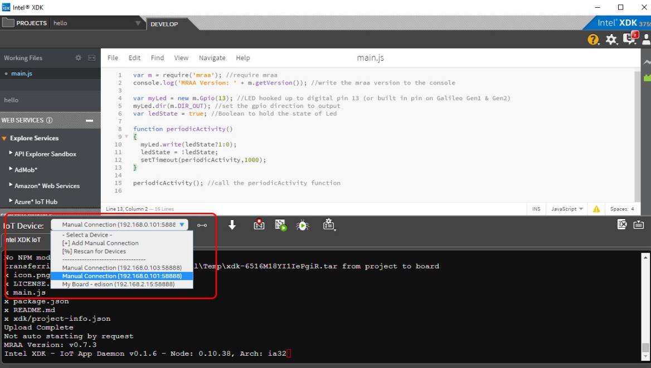This screenshot has height=368, width=651.
Task: Click the Web Services info icon
Action: point(50,120)
